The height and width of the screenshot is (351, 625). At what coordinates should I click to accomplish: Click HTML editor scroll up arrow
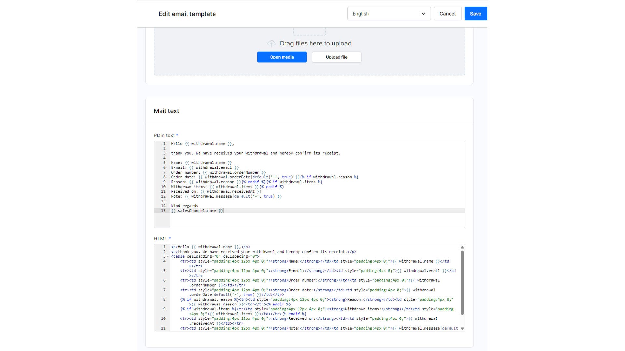(x=462, y=247)
